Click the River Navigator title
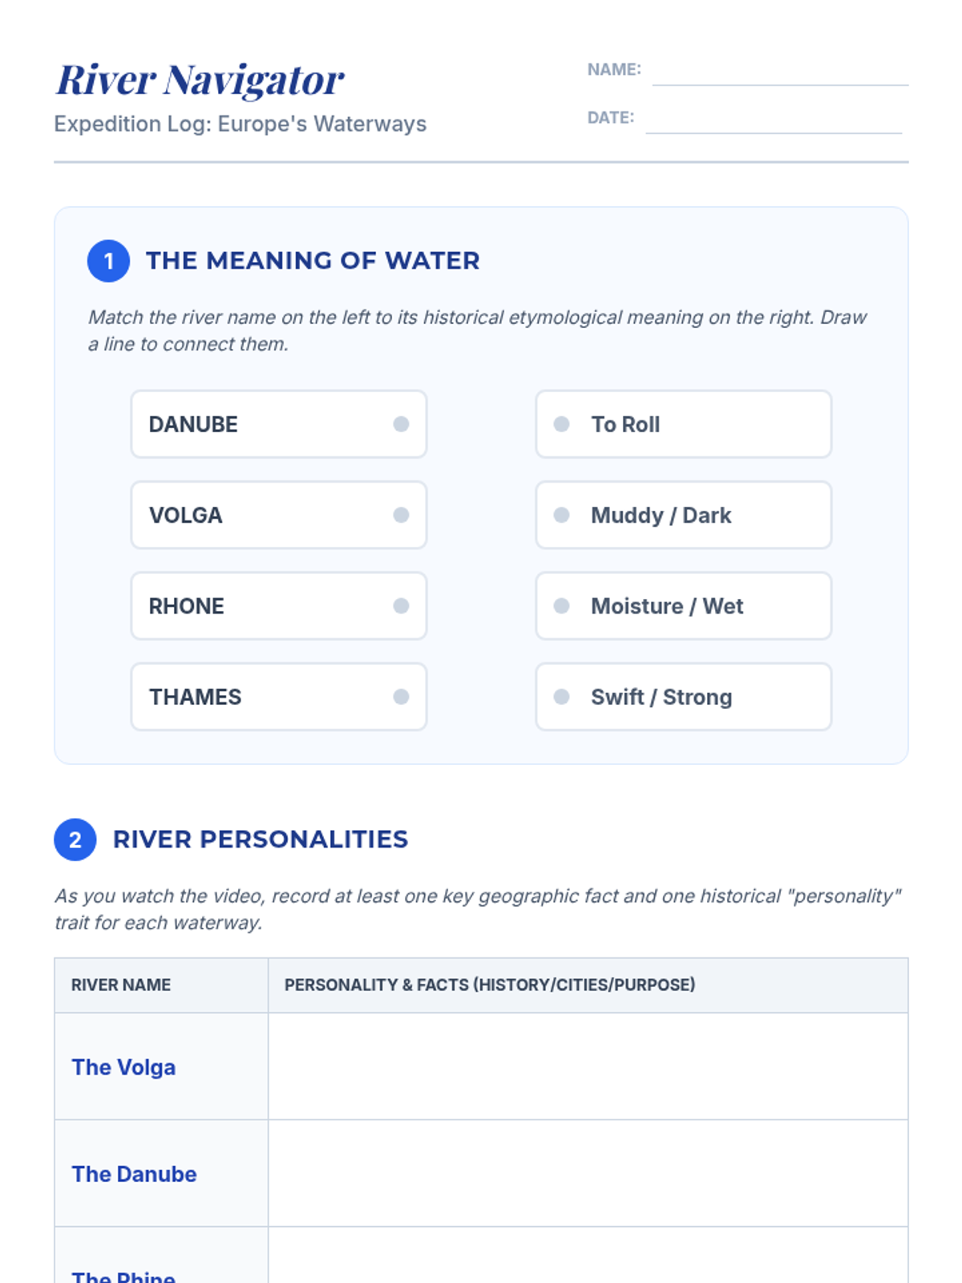Viewport: 962px width, 1283px height. 200,80
